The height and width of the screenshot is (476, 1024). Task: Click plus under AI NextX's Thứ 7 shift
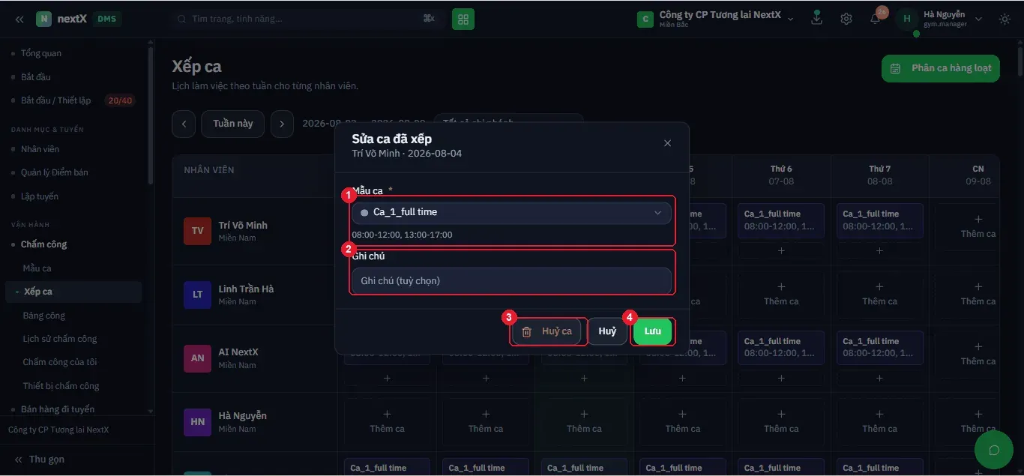pyautogui.click(x=879, y=379)
